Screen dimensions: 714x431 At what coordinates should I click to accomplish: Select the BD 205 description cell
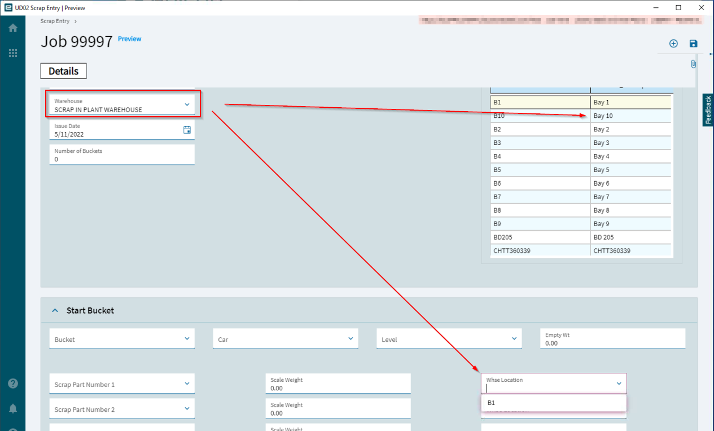[631, 238]
